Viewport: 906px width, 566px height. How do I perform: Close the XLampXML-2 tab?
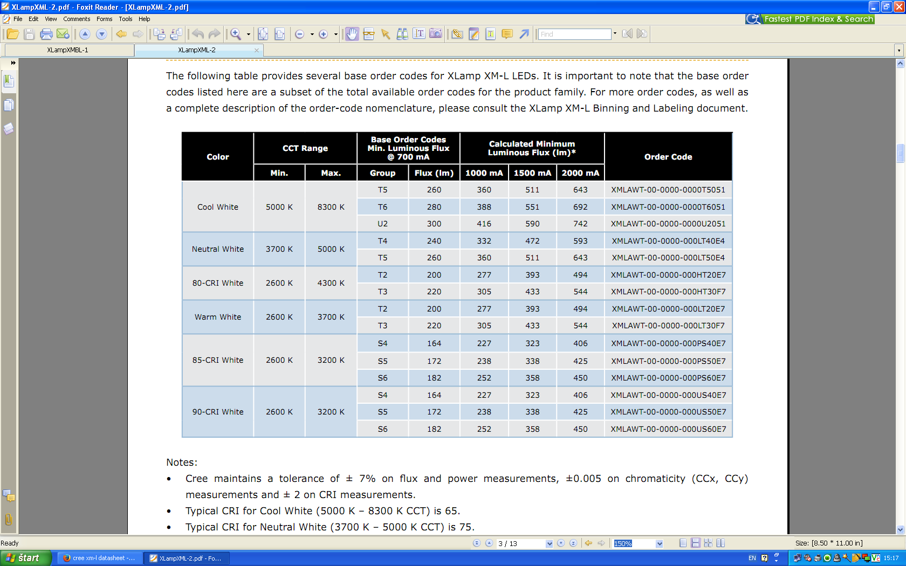pos(257,50)
